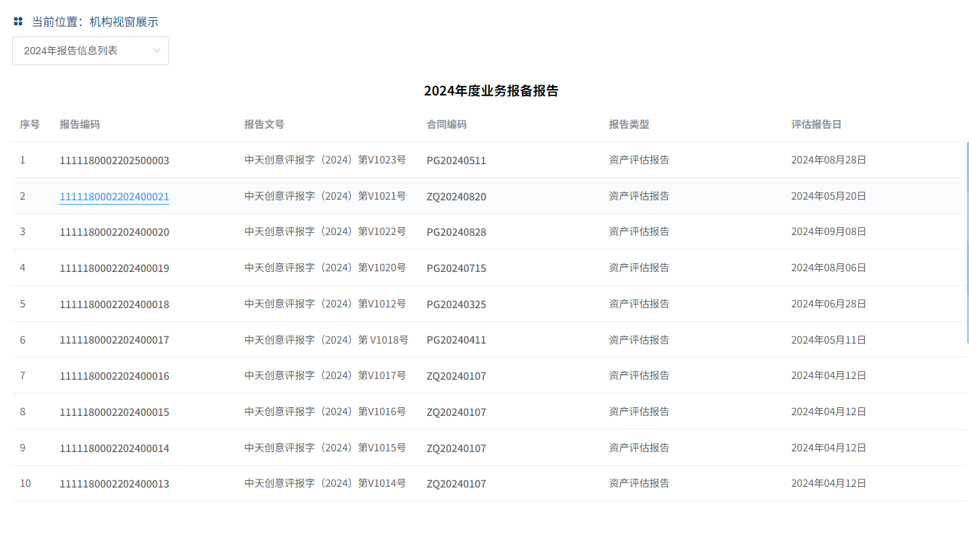969x536 pixels.
Task: Click report code 1111180002202500003
Action: 114,161
